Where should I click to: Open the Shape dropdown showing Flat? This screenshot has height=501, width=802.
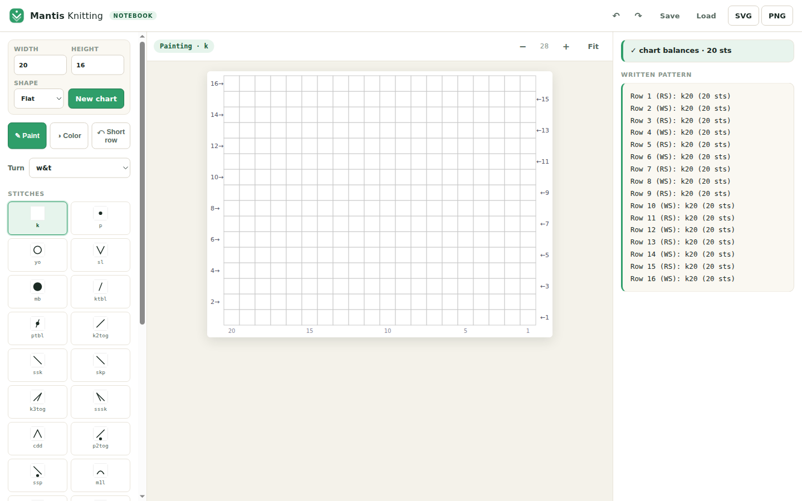38,99
